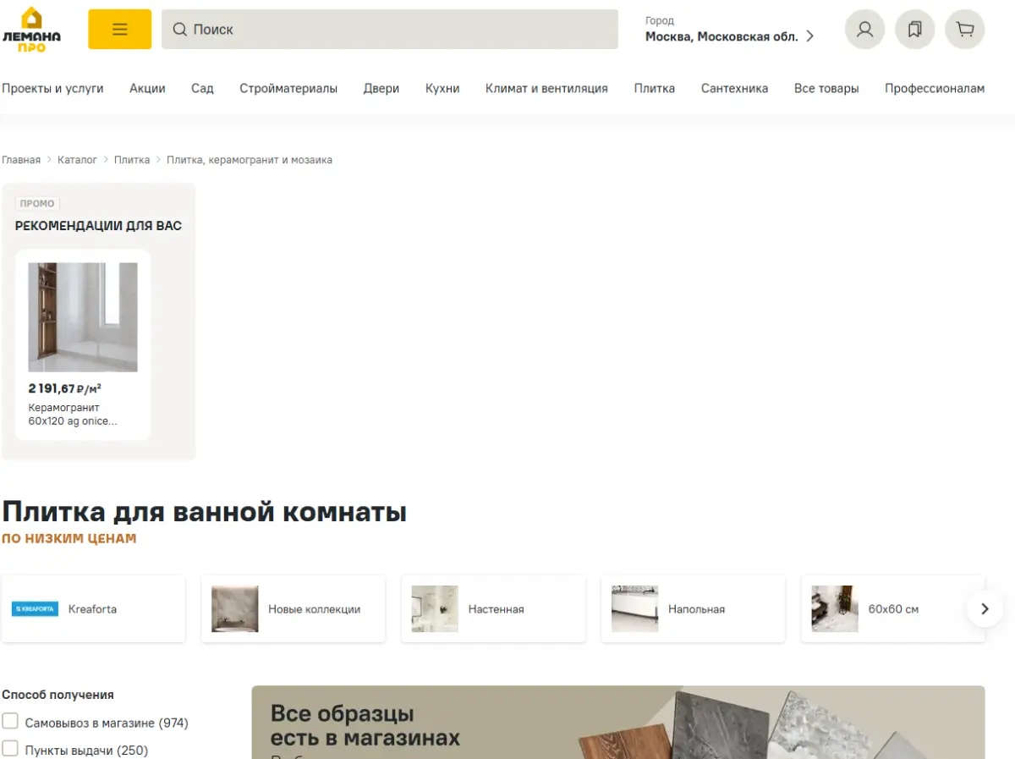The image size is (1015, 759).
Task: Go to Плитка breadcrumb link
Action: tap(132, 160)
